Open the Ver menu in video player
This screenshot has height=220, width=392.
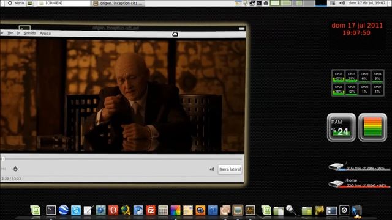coord(10,33)
